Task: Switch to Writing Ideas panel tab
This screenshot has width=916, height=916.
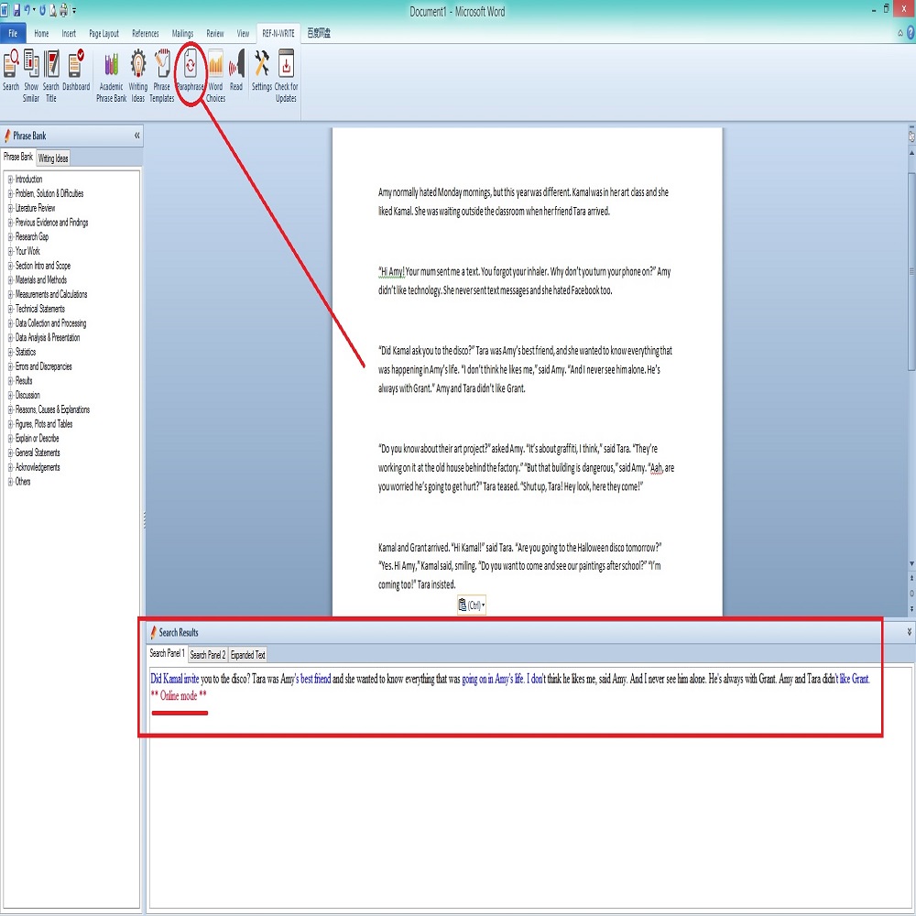Action: pos(53,158)
